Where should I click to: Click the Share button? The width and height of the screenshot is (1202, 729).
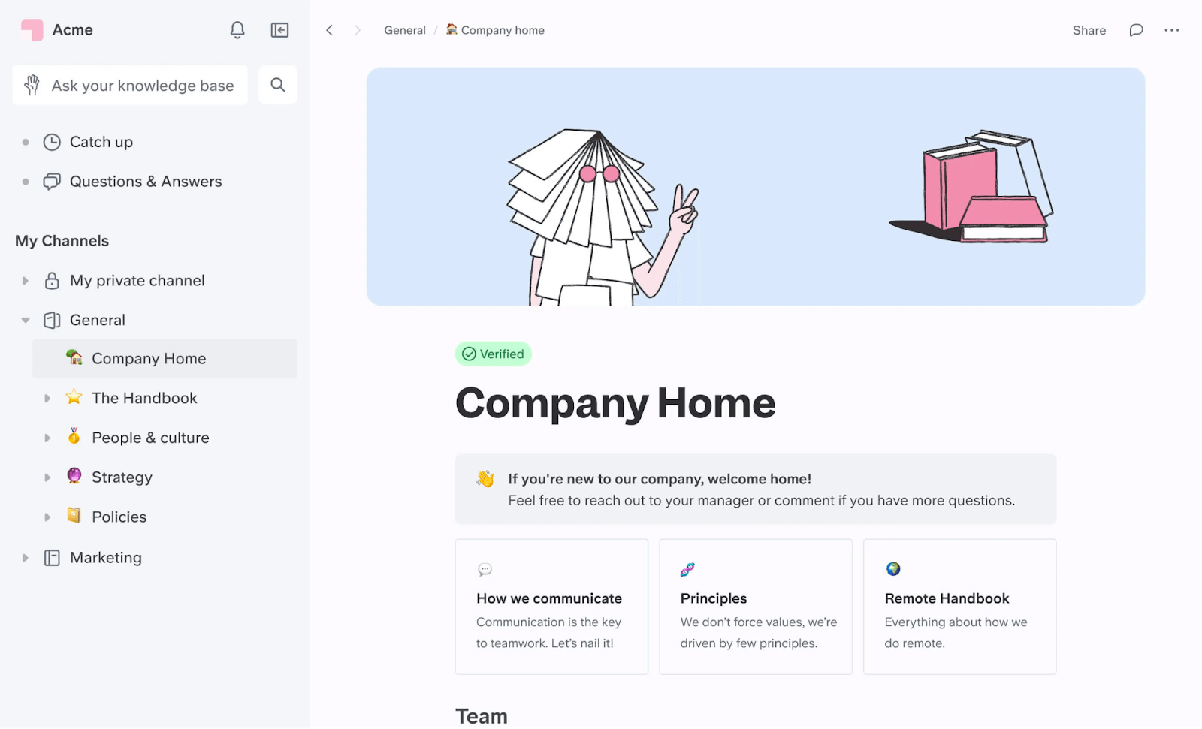click(x=1088, y=30)
